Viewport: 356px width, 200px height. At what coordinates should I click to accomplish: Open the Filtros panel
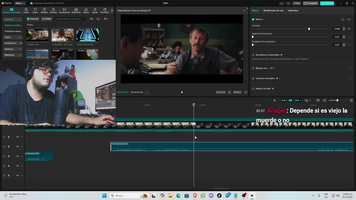point(86,11)
